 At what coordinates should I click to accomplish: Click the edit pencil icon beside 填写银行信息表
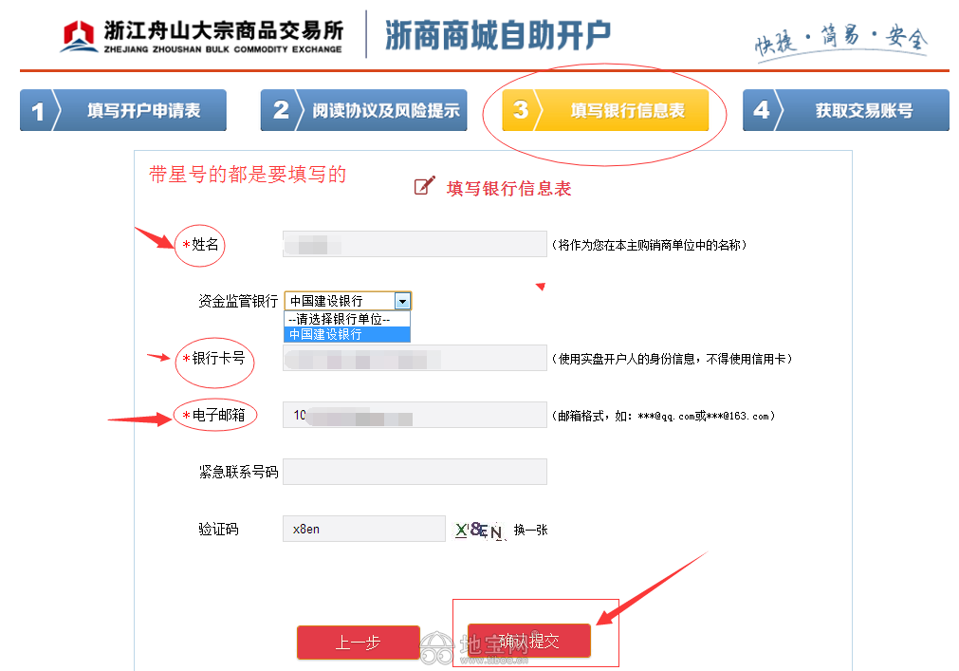pyautogui.click(x=424, y=186)
